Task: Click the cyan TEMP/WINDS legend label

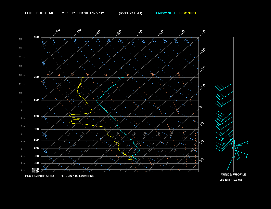Action: 164,13
